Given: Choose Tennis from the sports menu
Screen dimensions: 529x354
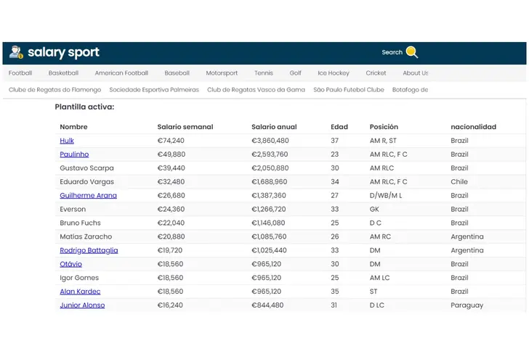Looking at the screenshot, I should pyautogui.click(x=264, y=73).
